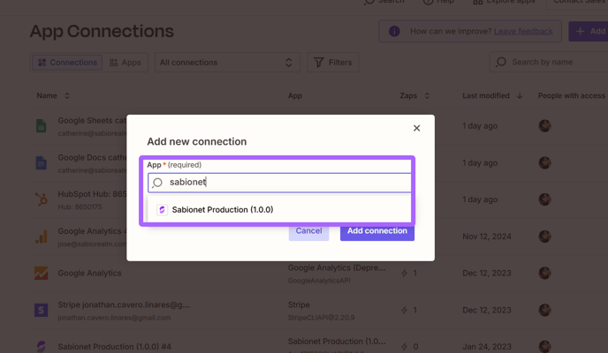Click zap bolt icon in Stripe row
This screenshot has width=608, height=353.
[405, 310]
